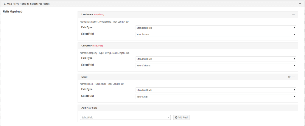Open Email Select Field 'Your Email' dropdown
This screenshot has width=305, height=126.
tap(216, 97)
